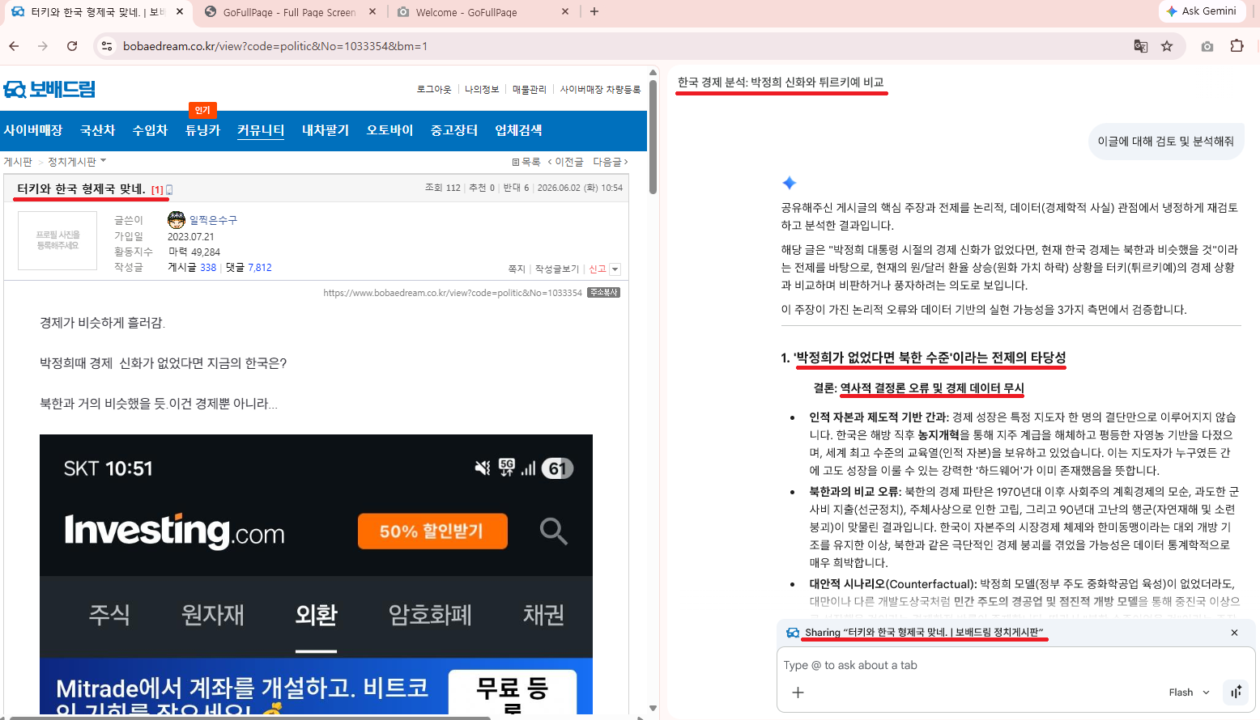
Task: Go back to previous page in browser
Action: tap(14, 46)
